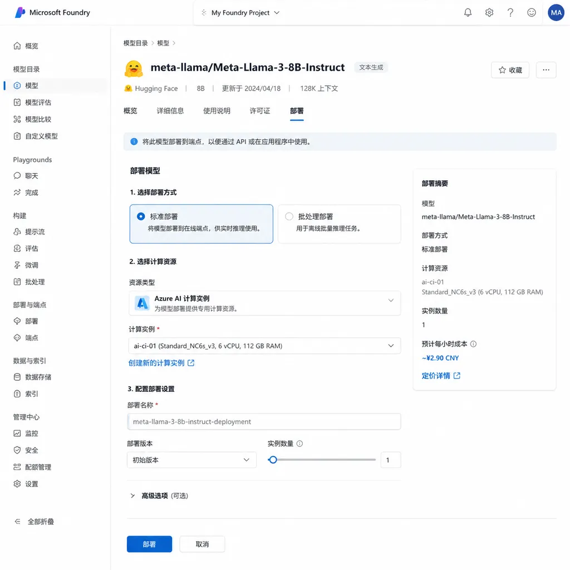Open 数据存储 in the sidebar

pyautogui.click(x=32, y=377)
